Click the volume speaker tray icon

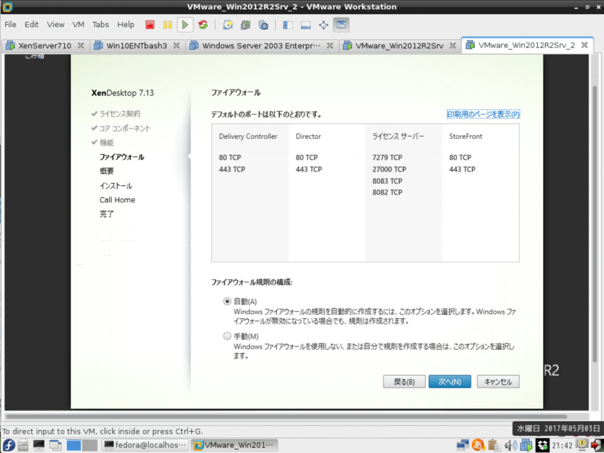point(510,445)
